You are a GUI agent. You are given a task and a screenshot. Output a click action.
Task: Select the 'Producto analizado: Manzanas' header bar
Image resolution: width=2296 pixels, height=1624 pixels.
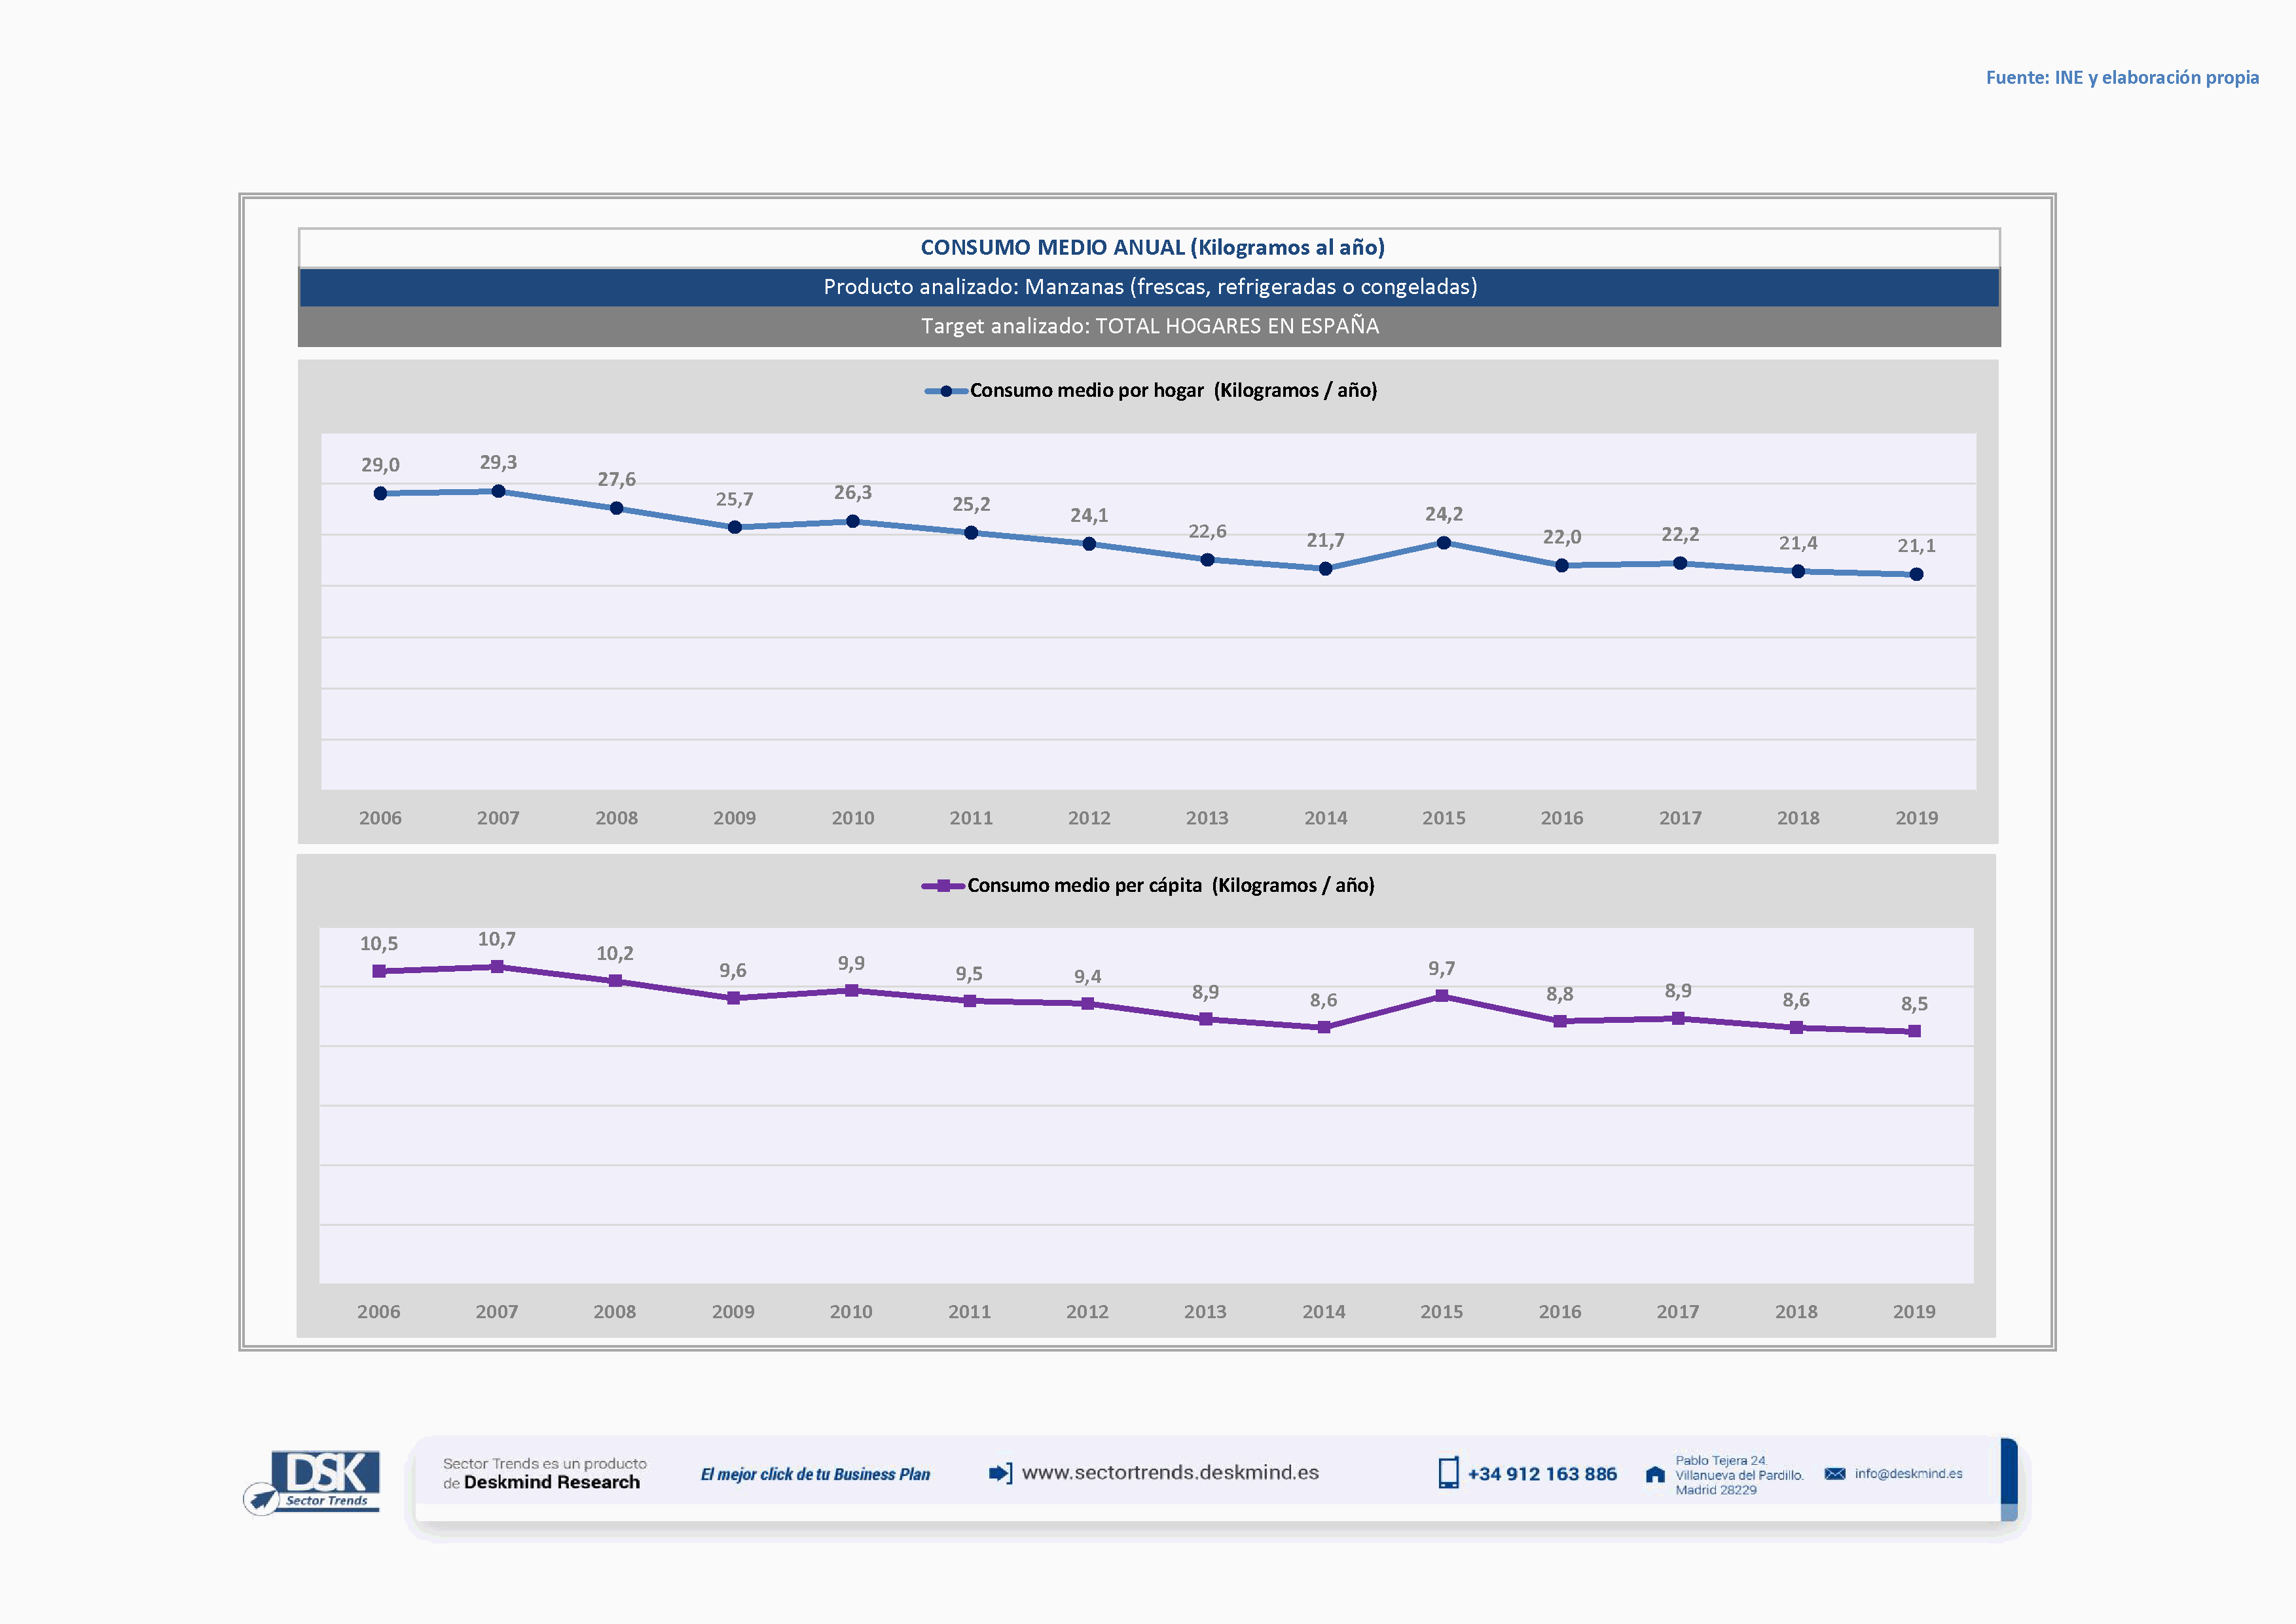(1149, 287)
